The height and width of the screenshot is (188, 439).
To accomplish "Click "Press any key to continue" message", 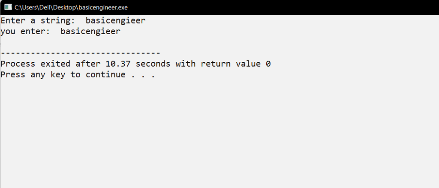I will click(63, 75).
